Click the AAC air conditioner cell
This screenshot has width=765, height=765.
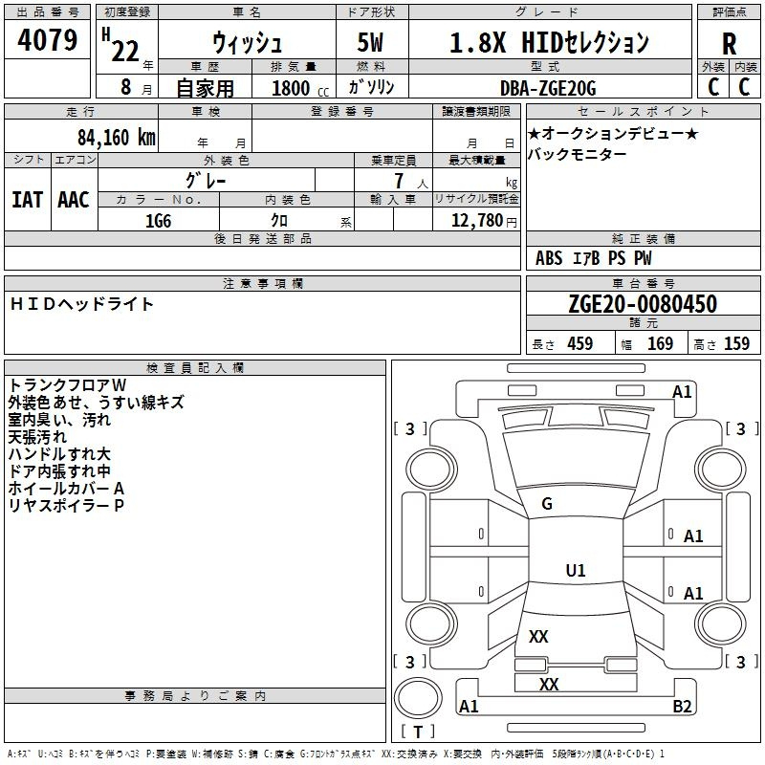pos(74,199)
